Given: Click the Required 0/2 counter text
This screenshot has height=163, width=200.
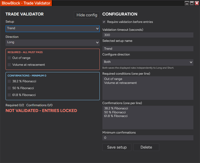Looking at the screenshot, I should (15, 105).
